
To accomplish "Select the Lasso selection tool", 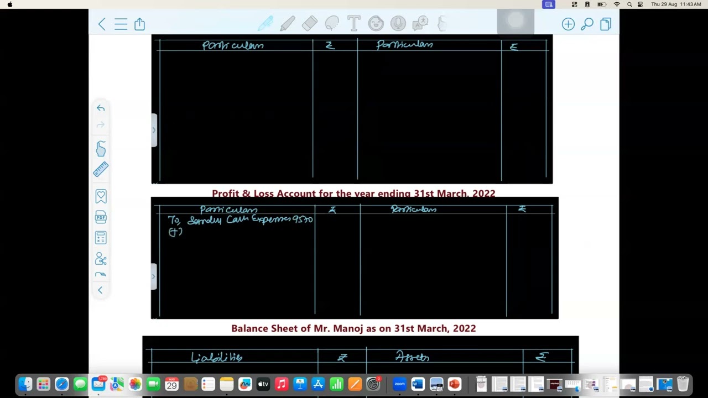I will [x=332, y=23].
